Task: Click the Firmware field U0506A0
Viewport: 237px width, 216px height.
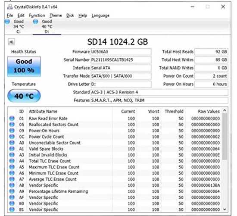Action: 121,52
